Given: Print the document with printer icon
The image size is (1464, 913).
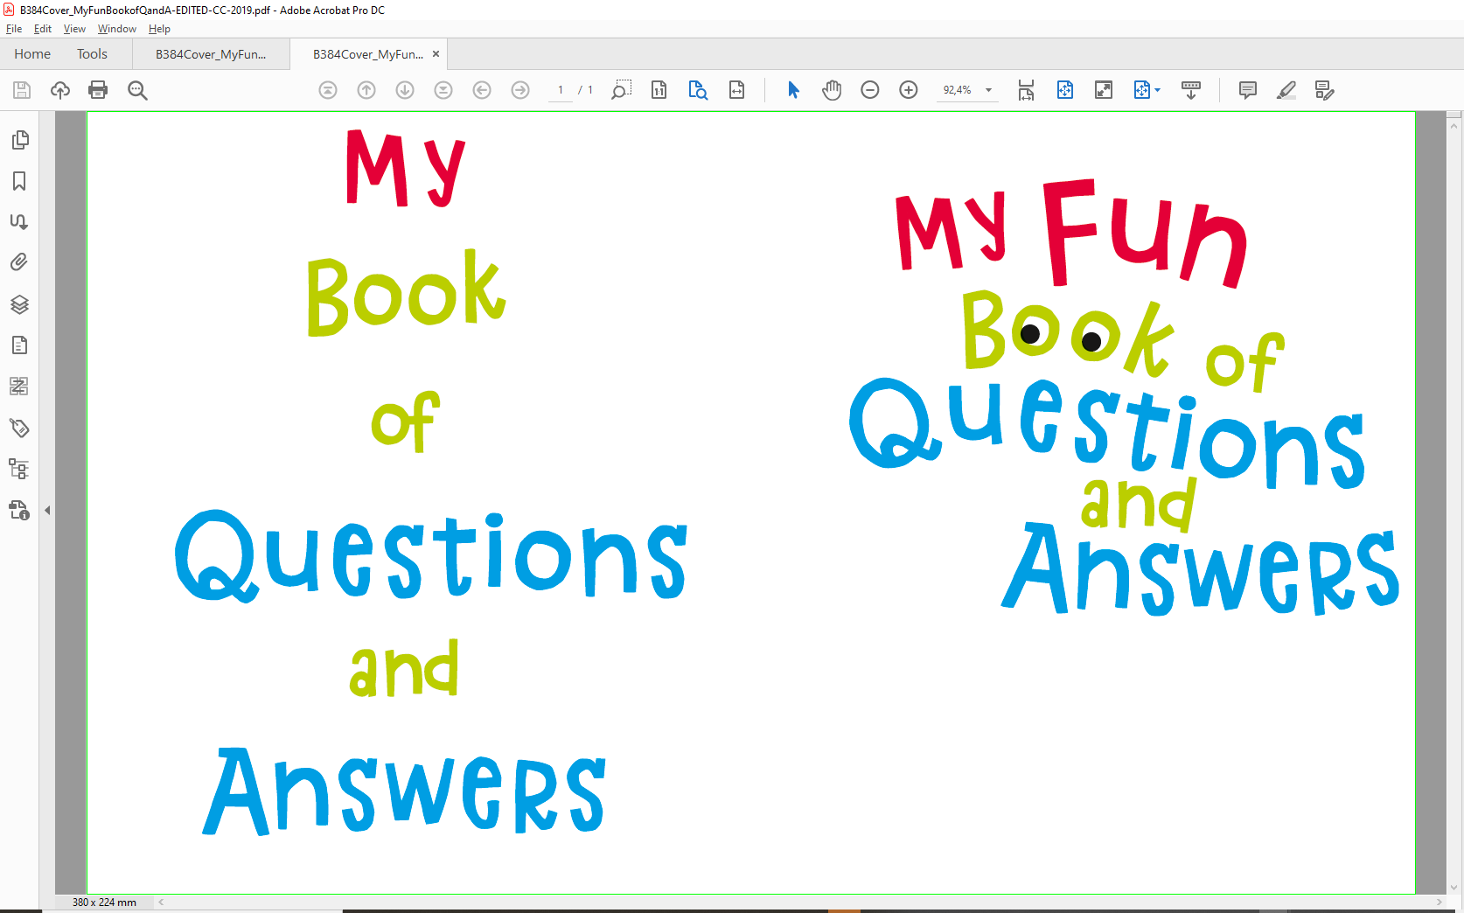Looking at the screenshot, I should tap(98, 90).
